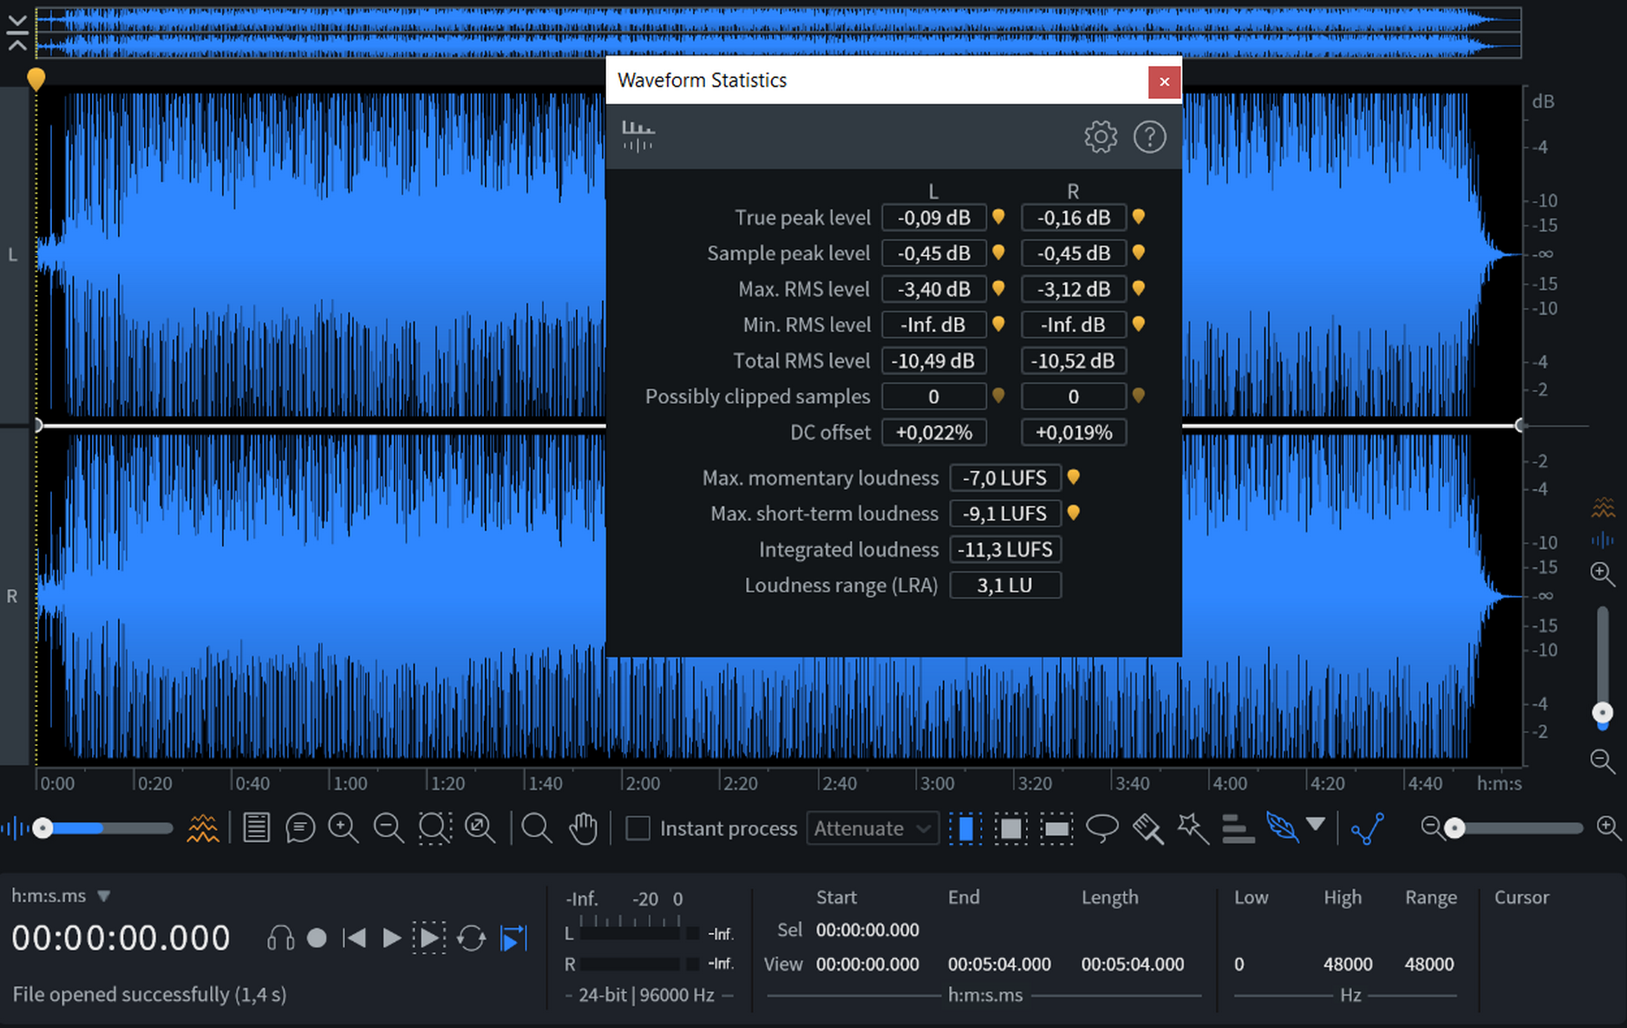Select the Time selection tool

click(x=965, y=828)
